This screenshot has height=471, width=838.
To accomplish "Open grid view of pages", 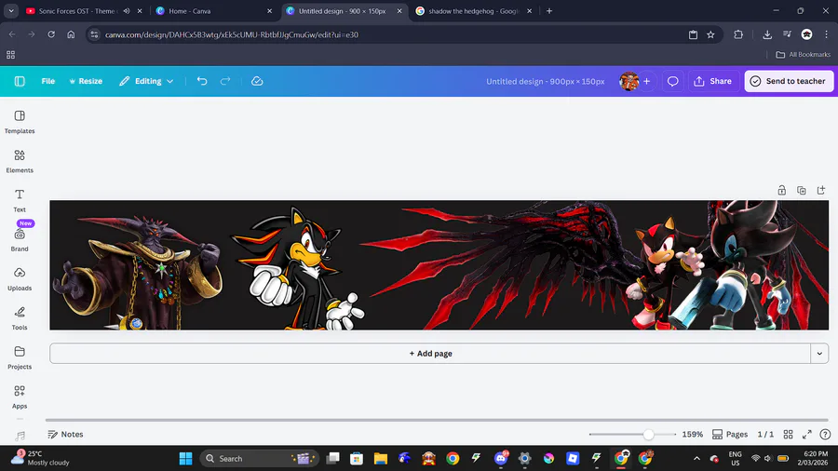I will click(x=789, y=434).
